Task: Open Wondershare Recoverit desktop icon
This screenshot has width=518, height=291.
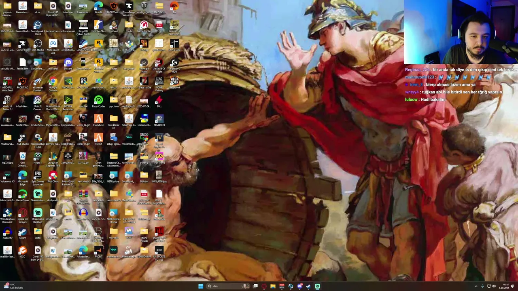Action: [7, 216]
